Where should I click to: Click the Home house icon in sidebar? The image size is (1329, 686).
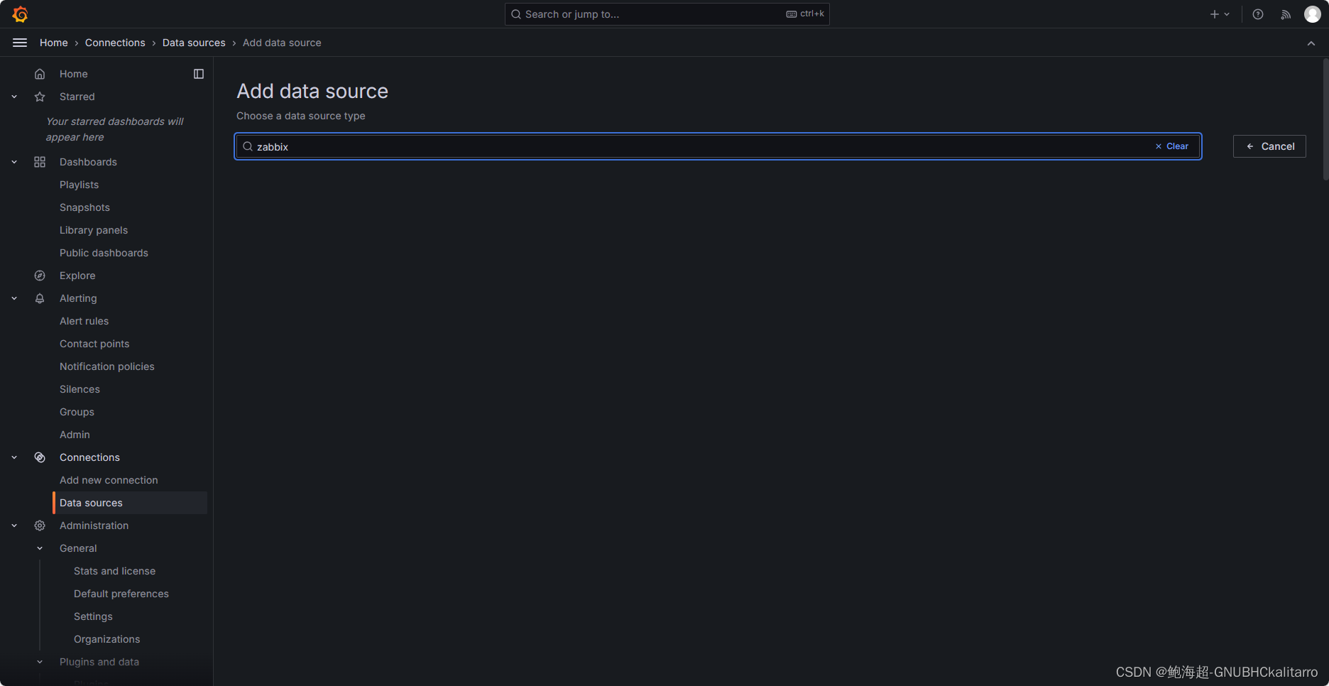tap(40, 74)
